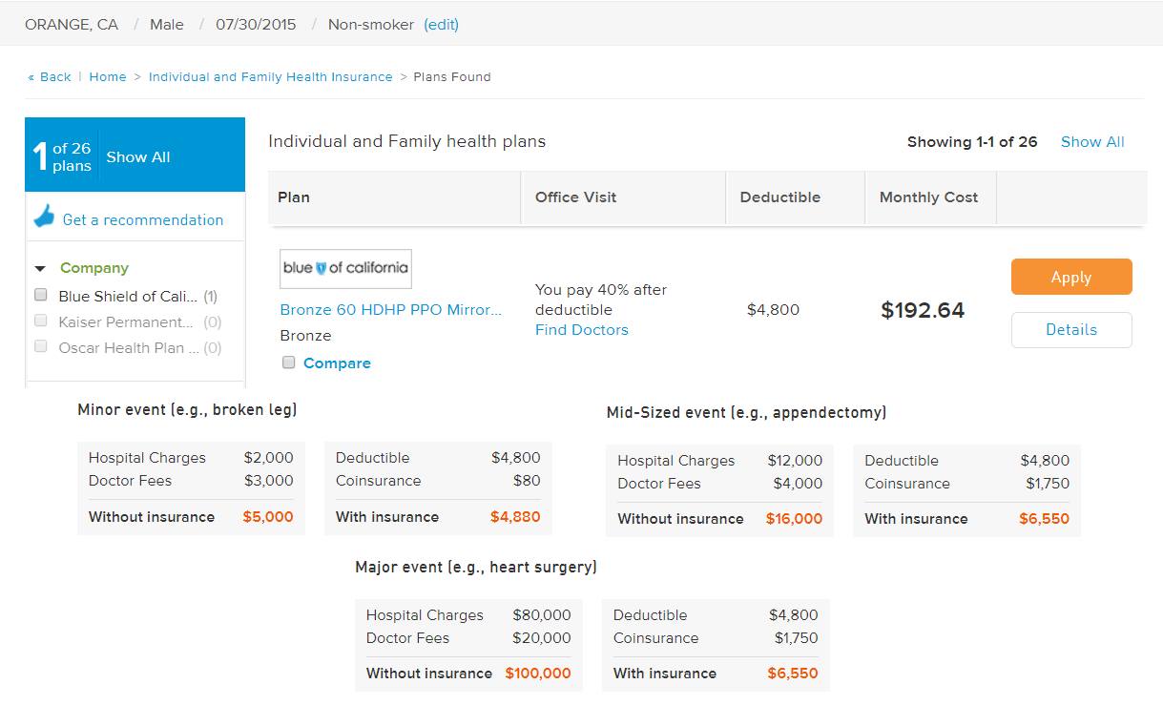Click the Monthly Cost column header
1163x705 pixels.
click(x=928, y=197)
